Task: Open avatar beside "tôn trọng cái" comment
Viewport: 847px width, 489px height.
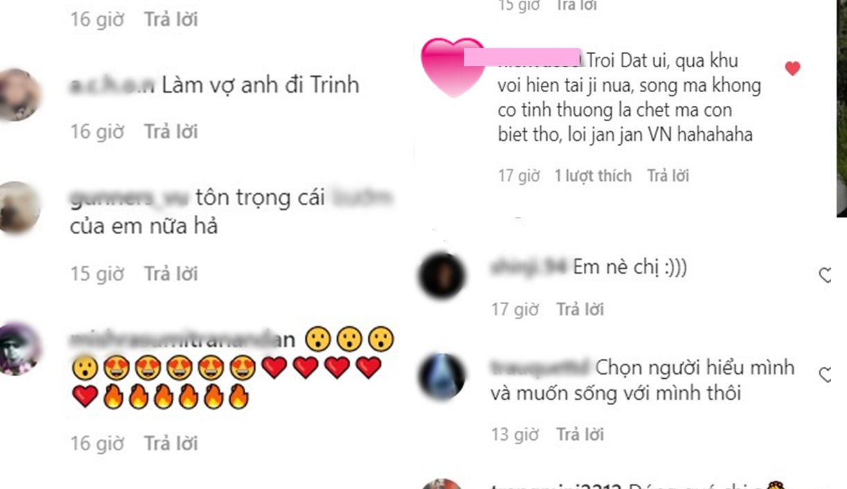Action: click(x=17, y=207)
